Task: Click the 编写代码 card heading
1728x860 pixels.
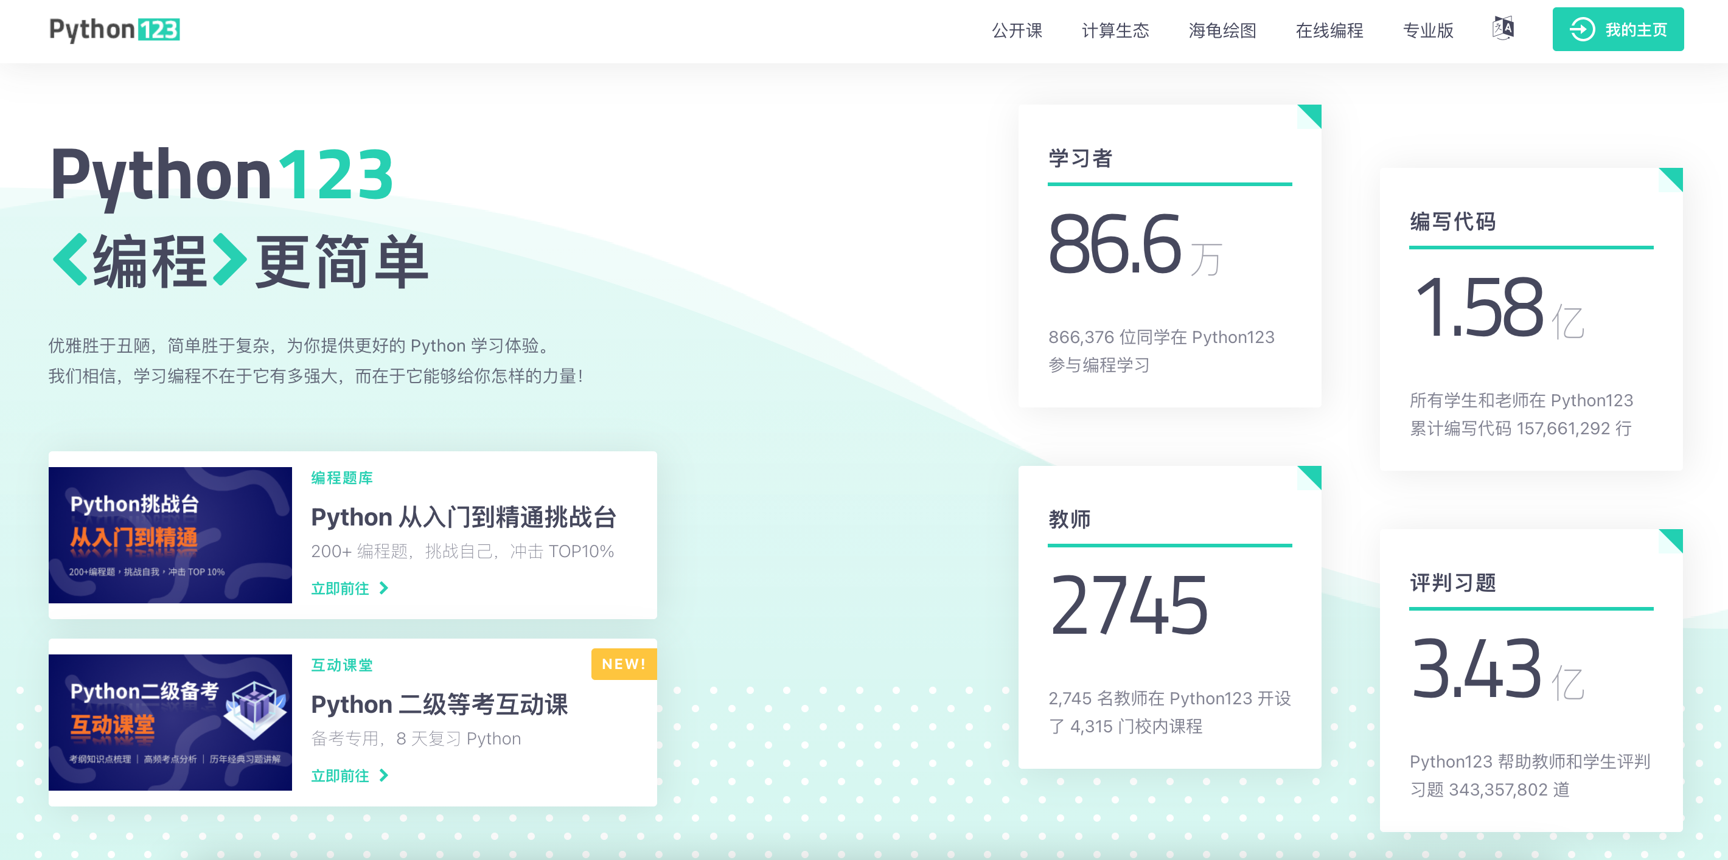Action: [x=1452, y=221]
